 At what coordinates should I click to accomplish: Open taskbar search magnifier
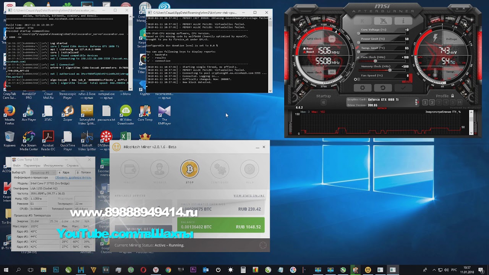[x=18, y=270]
